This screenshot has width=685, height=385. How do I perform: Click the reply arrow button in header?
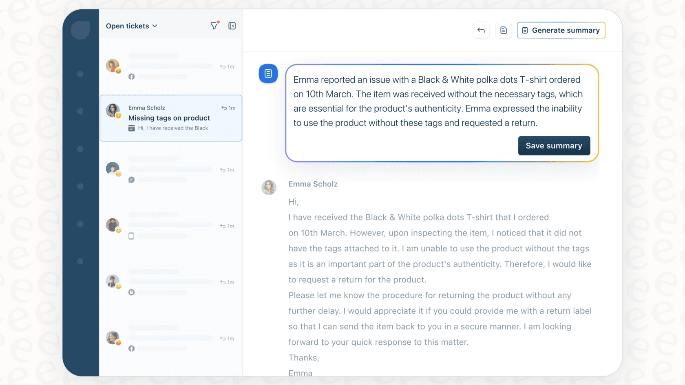pyautogui.click(x=481, y=30)
